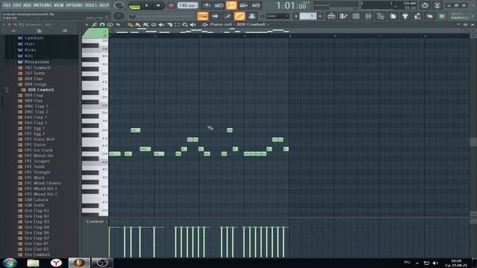
Task: Click the 1:01:00 time display
Action: click(291, 5)
